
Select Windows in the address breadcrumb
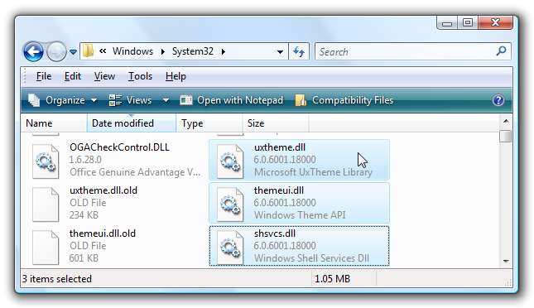pos(132,51)
